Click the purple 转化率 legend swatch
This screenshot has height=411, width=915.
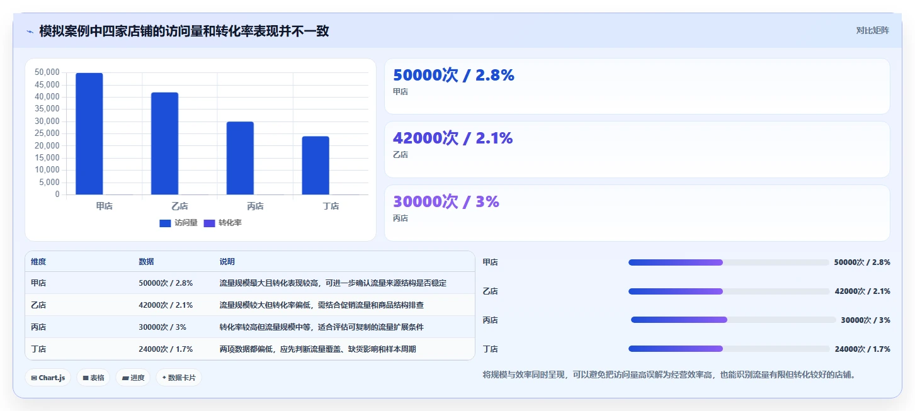click(x=209, y=223)
